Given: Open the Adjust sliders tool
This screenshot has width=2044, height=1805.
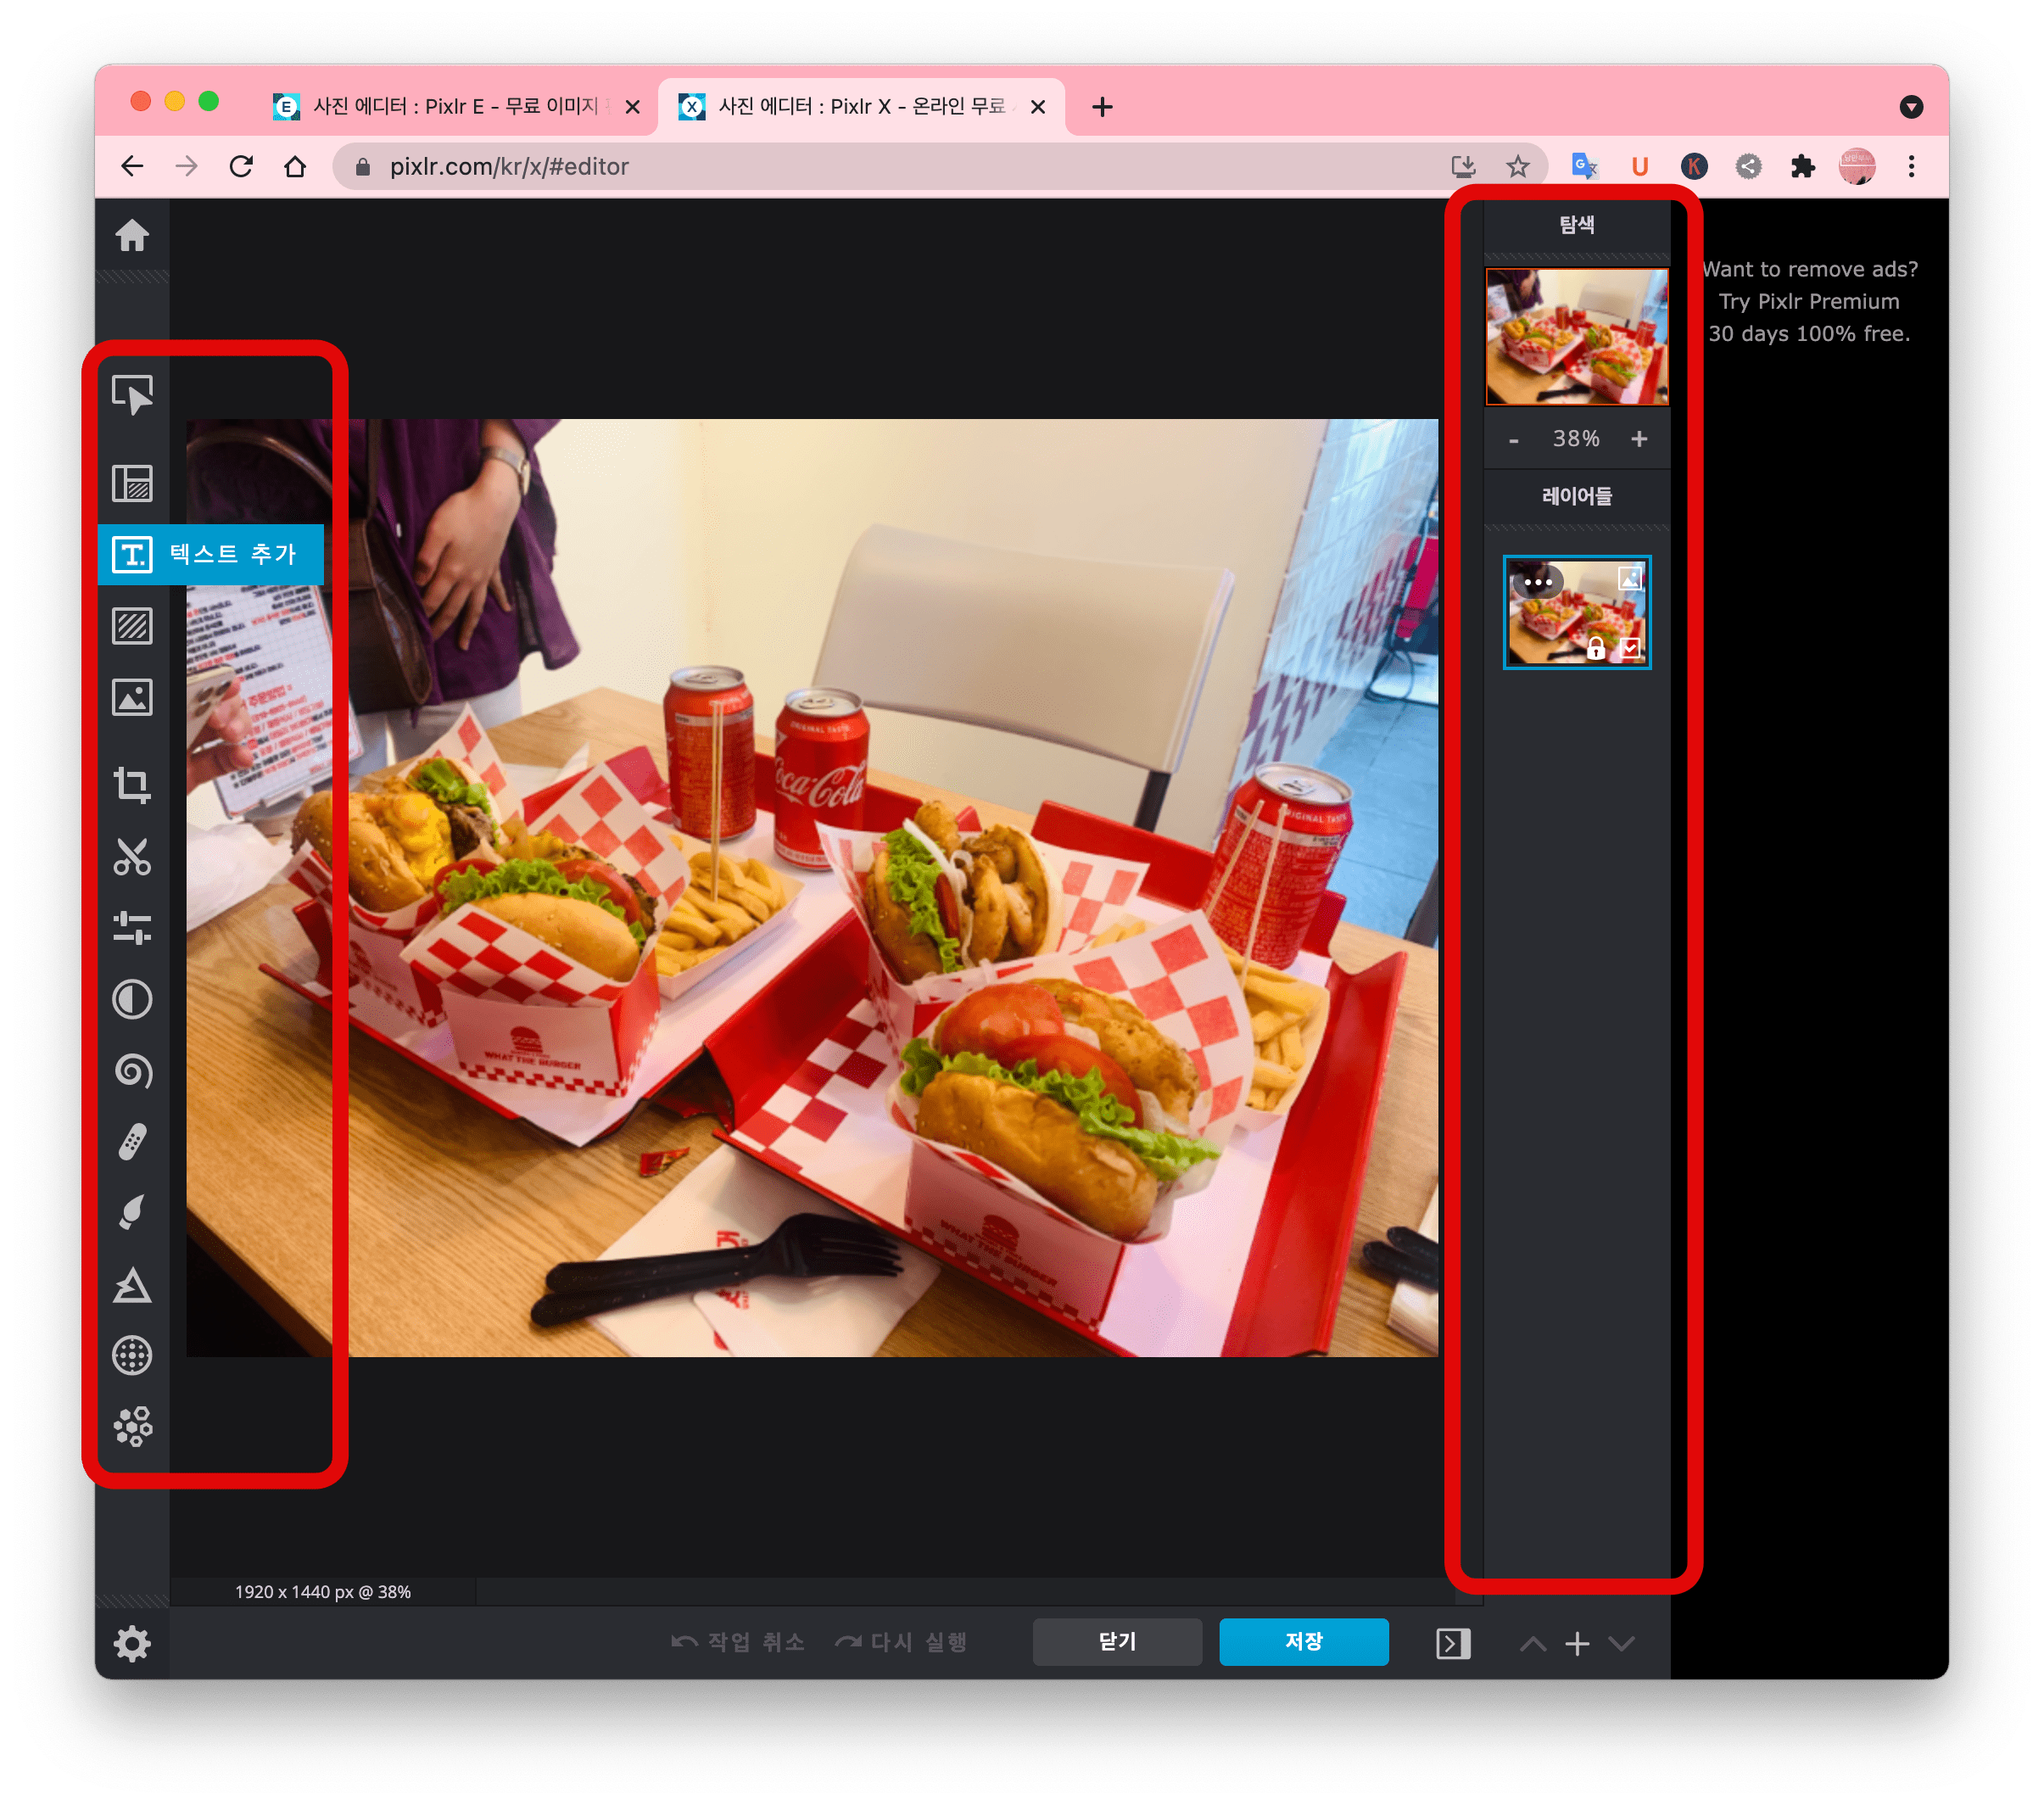Looking at the screenshot, I should coord(132,928).
